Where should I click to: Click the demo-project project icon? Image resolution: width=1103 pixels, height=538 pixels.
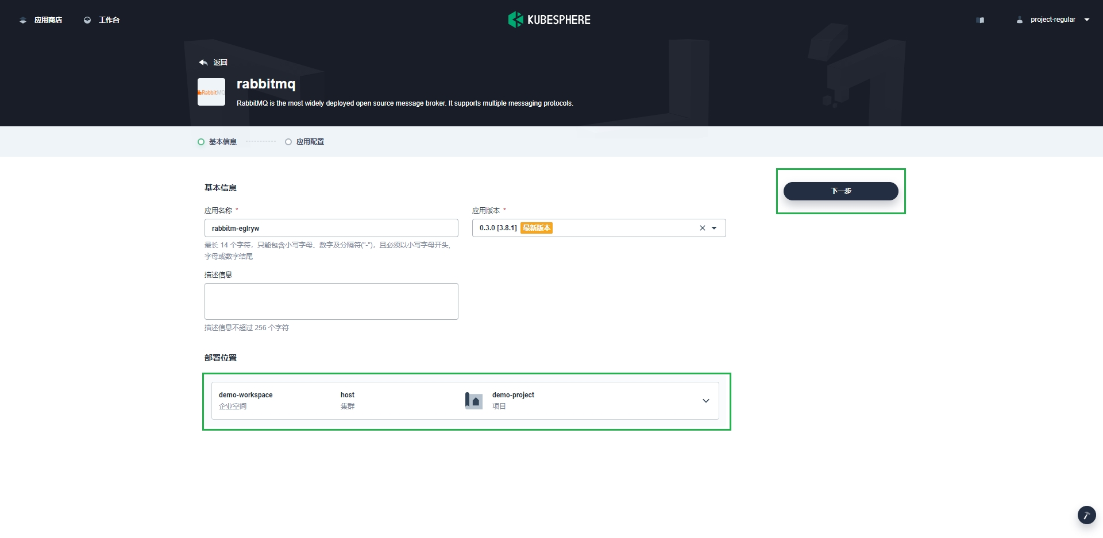[474, 401]
